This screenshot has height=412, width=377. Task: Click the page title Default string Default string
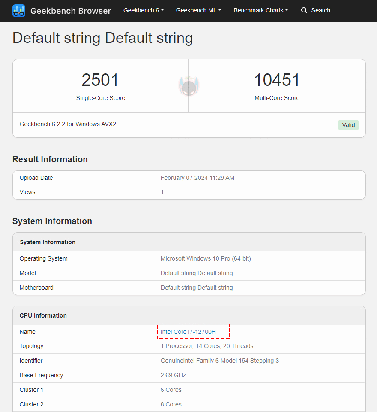[102, 38]
